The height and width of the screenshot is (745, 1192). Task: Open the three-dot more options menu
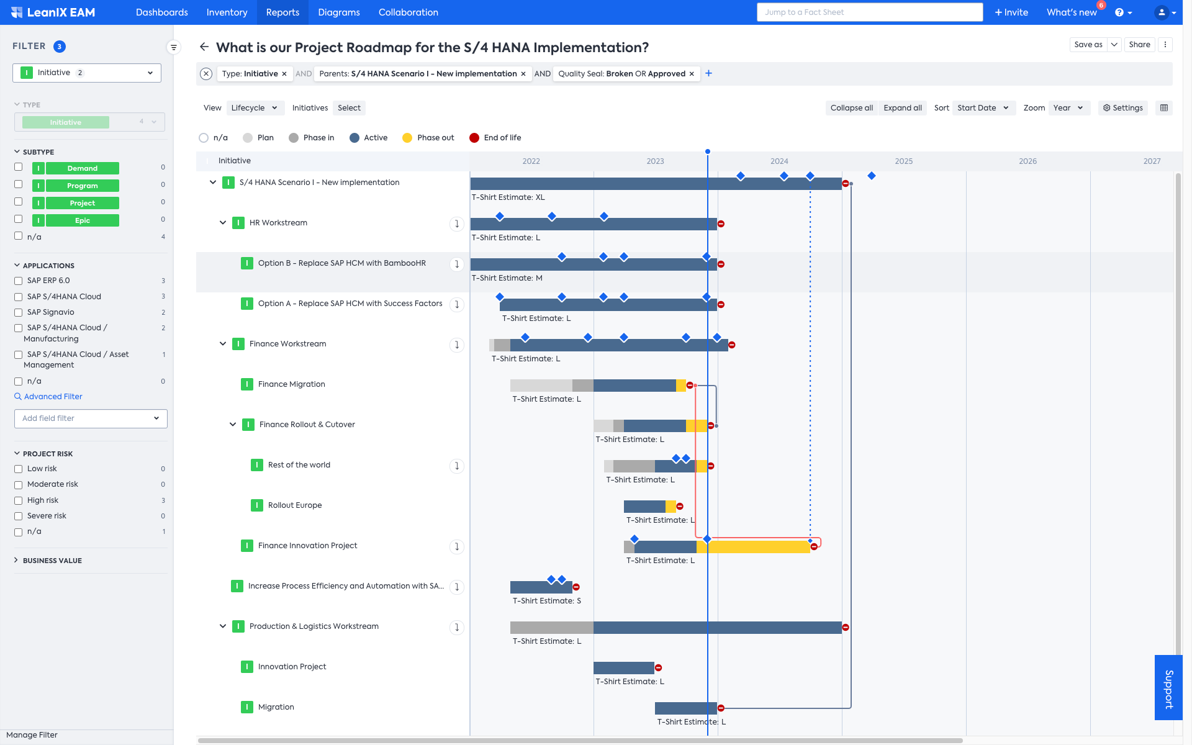pyautogui.click(x=1165, y=45)
